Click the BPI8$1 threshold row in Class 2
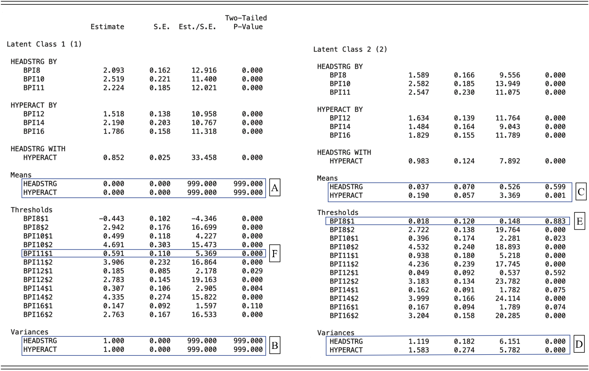The width and height of the screenshot is (589, 371). click(342, 221)
